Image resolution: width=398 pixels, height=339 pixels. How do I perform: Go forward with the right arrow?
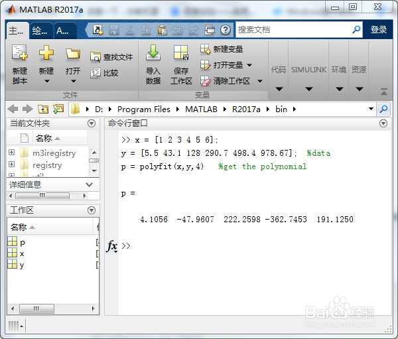[x=27, y=109]
